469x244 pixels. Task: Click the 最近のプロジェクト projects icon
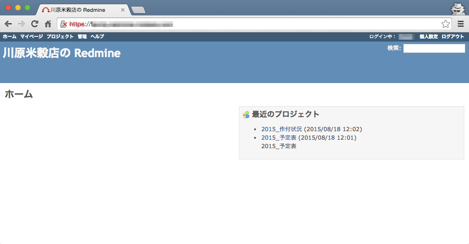[x=246, y=115]
